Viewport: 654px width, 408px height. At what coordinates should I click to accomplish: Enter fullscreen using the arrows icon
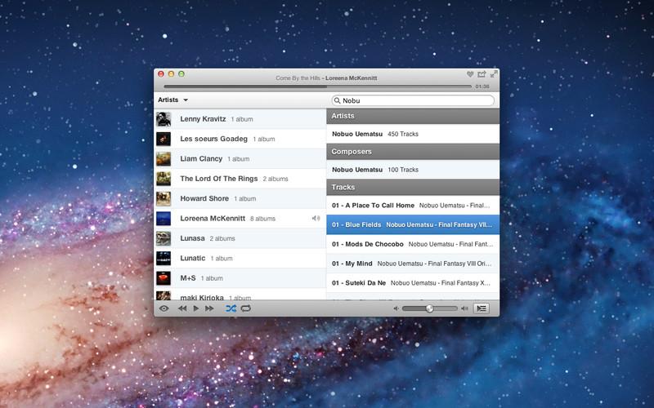click(494, 74)
